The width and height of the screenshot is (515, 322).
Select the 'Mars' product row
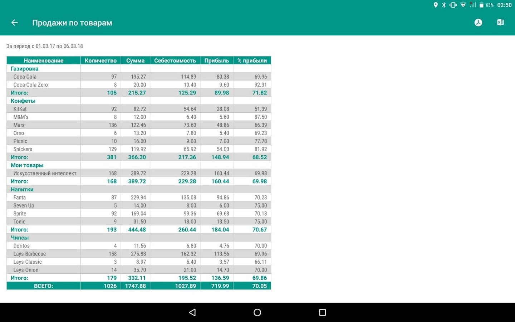click(139, 125)
